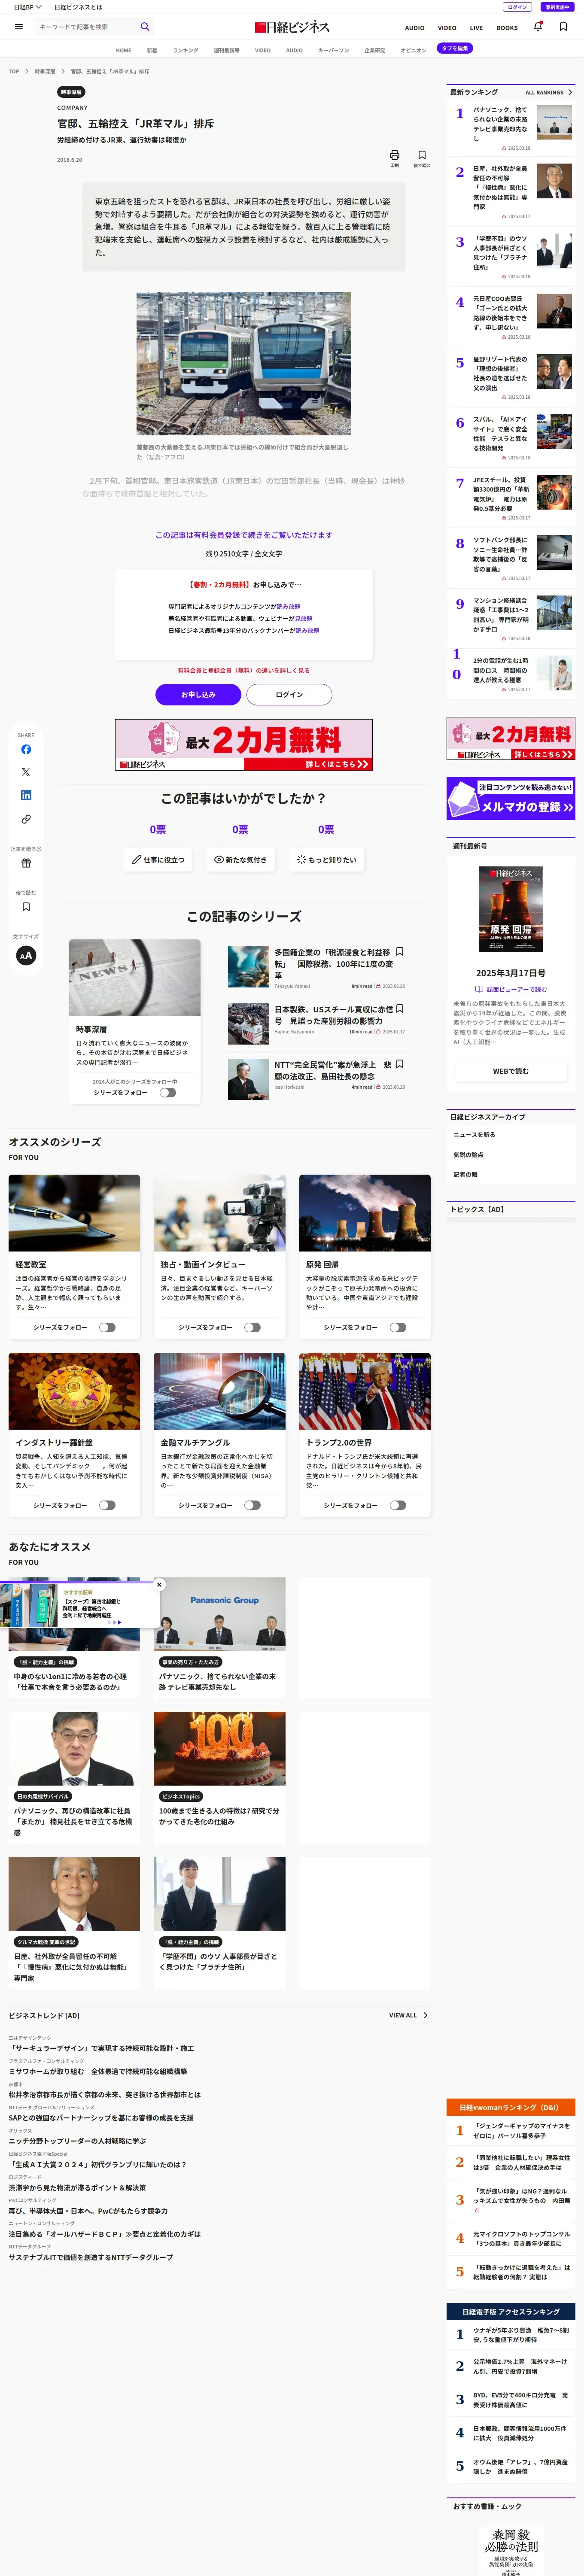
Task: Click the search magnifier icon
Action: pos(145,27)
